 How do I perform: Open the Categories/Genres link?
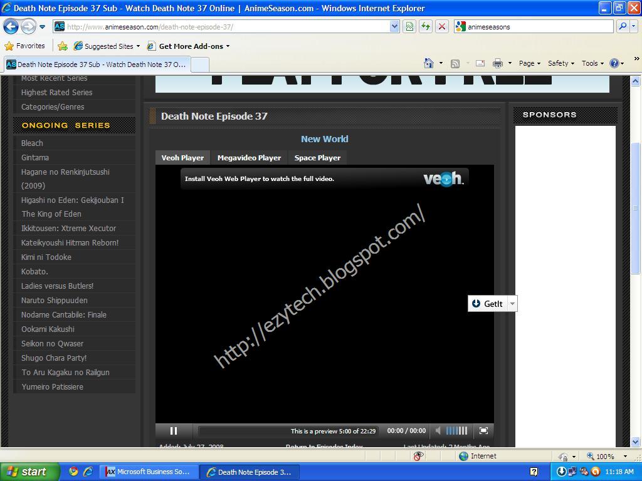53,106
